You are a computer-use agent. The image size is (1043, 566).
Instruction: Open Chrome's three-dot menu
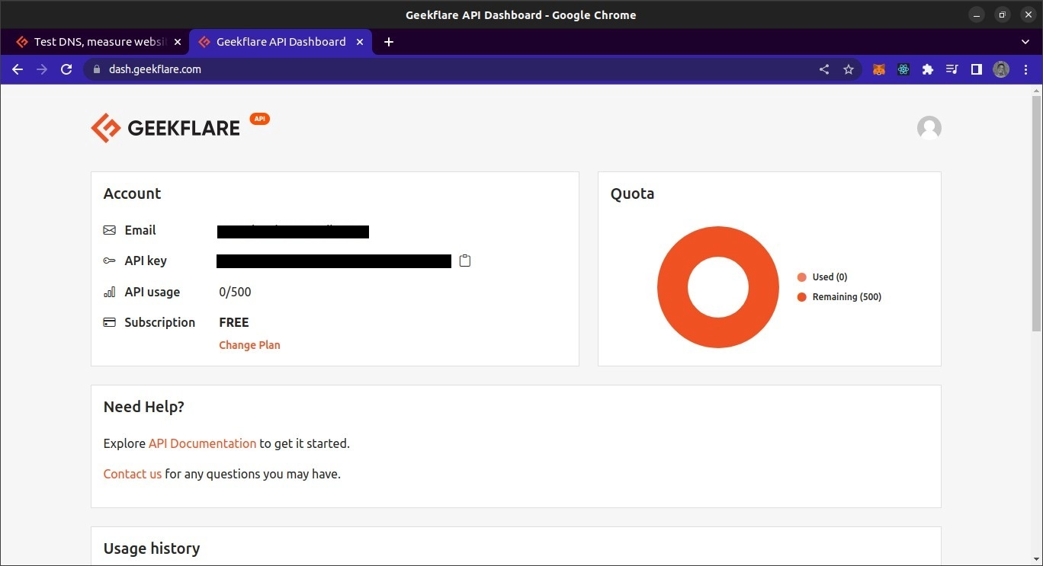point(1025,69)
